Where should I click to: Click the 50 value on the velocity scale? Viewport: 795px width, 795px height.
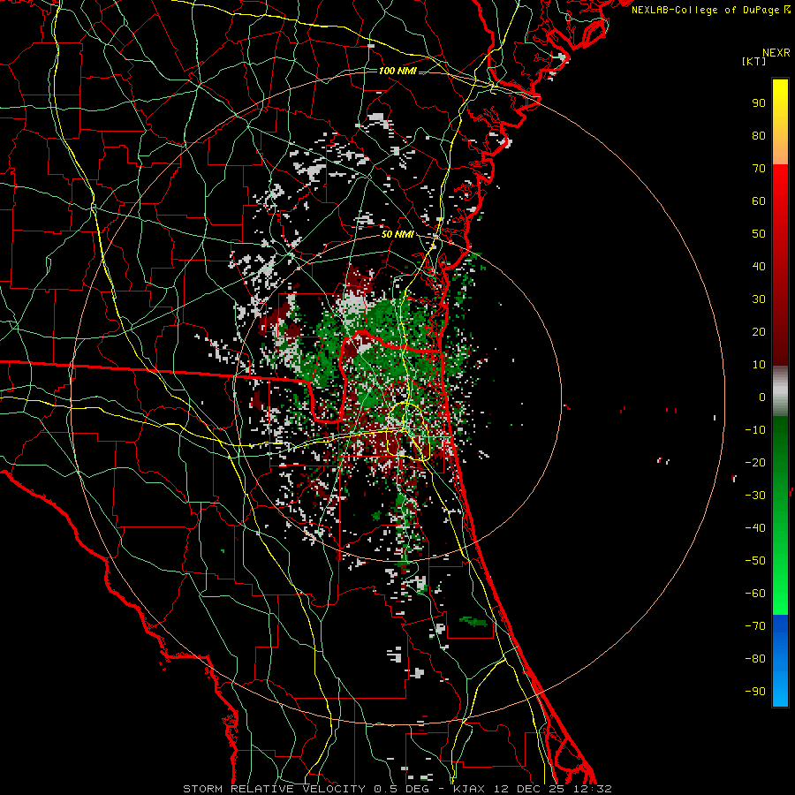[759, 234]
